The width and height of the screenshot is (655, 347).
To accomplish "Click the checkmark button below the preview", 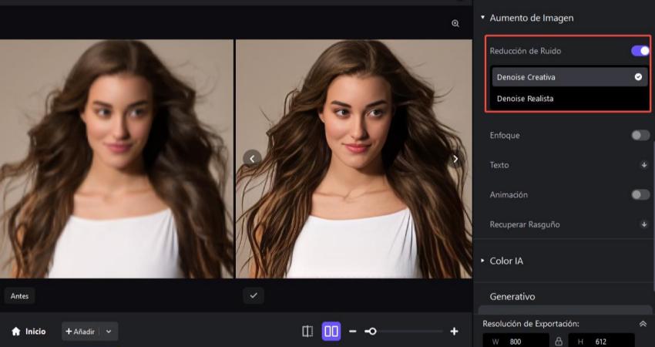I will pyautogui.click(x=254, y=295).
